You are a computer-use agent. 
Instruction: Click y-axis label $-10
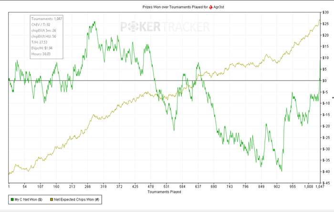coord(326,103)
